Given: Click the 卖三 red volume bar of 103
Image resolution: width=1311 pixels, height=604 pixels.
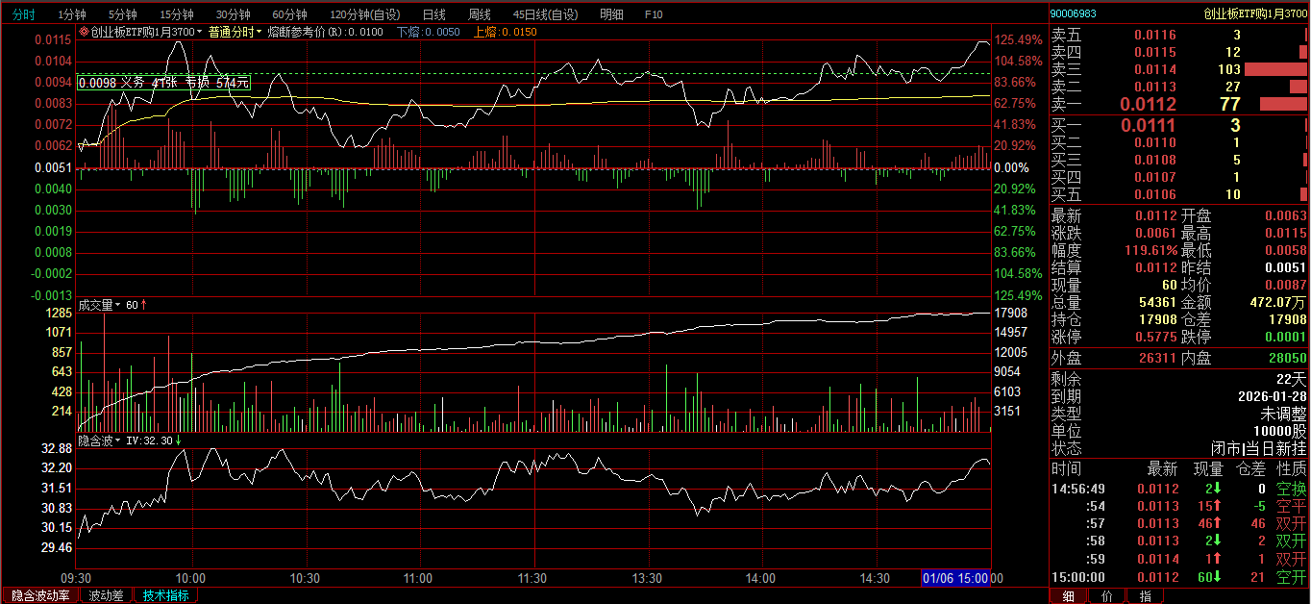Looking at the screenshot, I should click(x=1275, y=70).
